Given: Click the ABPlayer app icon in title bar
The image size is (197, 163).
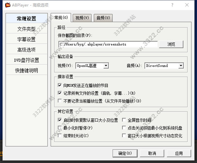Looking at the screenshot, I should click(x=8, y=5).
